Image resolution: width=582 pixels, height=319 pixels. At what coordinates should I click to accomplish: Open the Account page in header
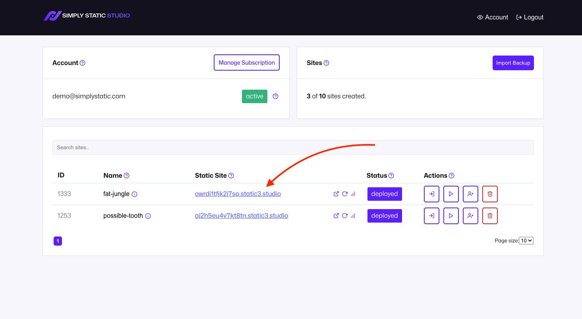[493, 17]
